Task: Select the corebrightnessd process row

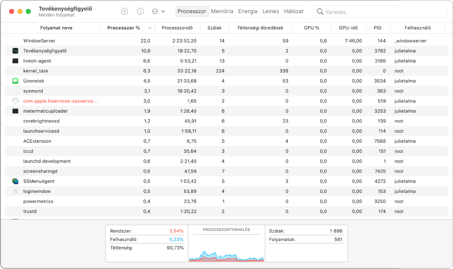Action: coord(226,121)
